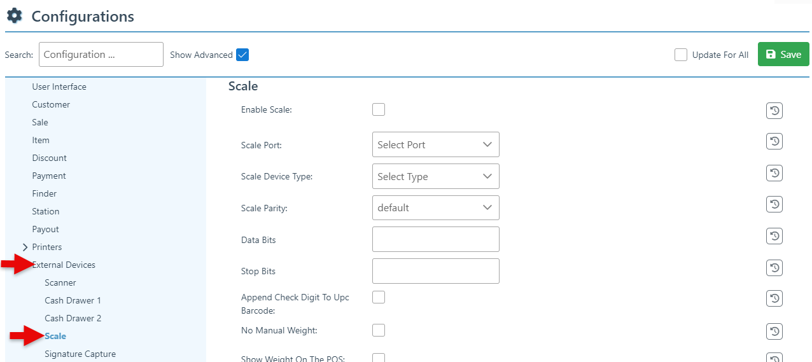Open the Scale Port dropdown

pos(435,144)
